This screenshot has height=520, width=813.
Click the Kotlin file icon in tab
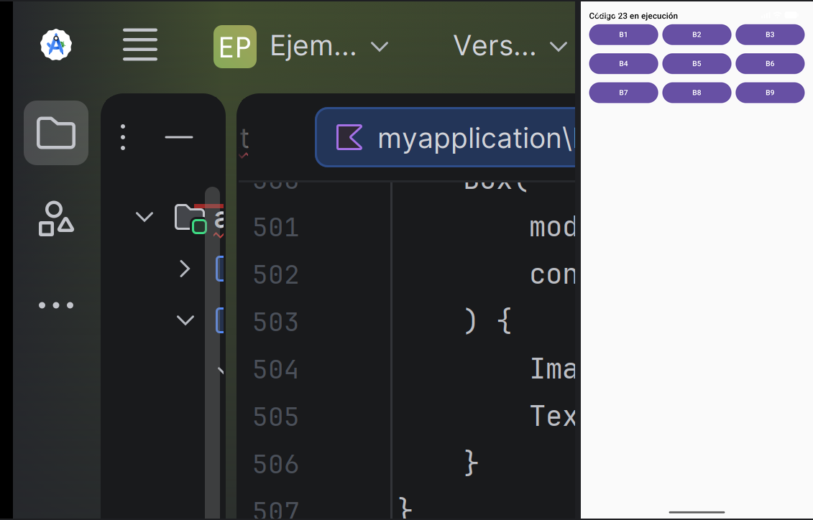349,138
